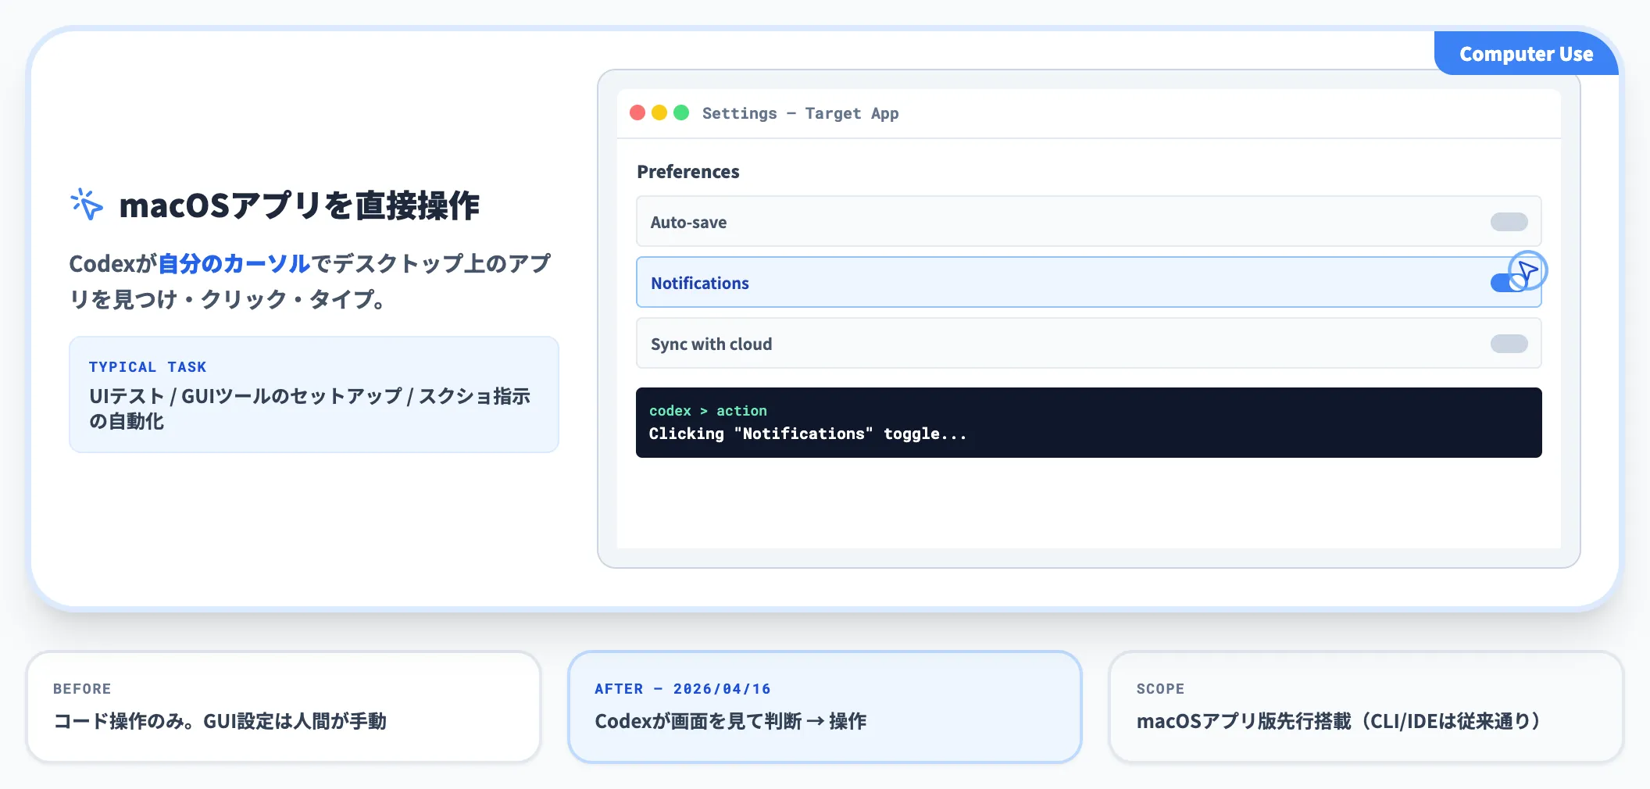Click the Auto-save preference row
This screenshot has height=789, width=1650.
point(937,221)
